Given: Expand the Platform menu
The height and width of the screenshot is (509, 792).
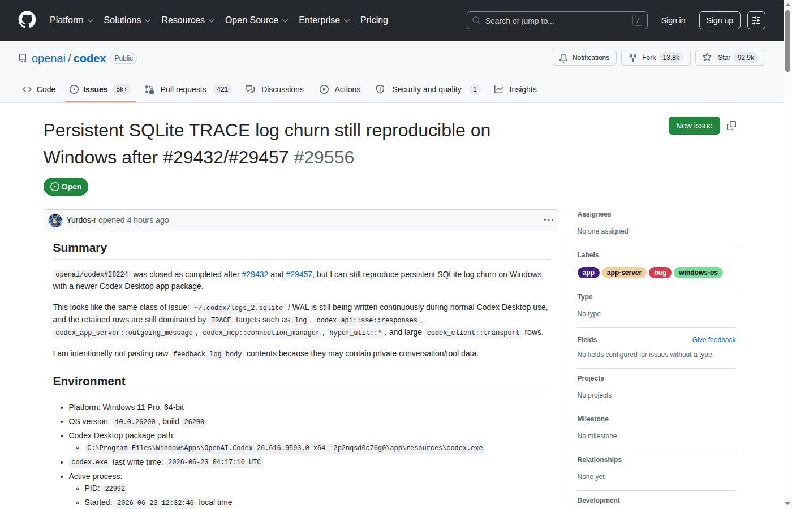Looking at the screenshot, I should click(71, 20).
